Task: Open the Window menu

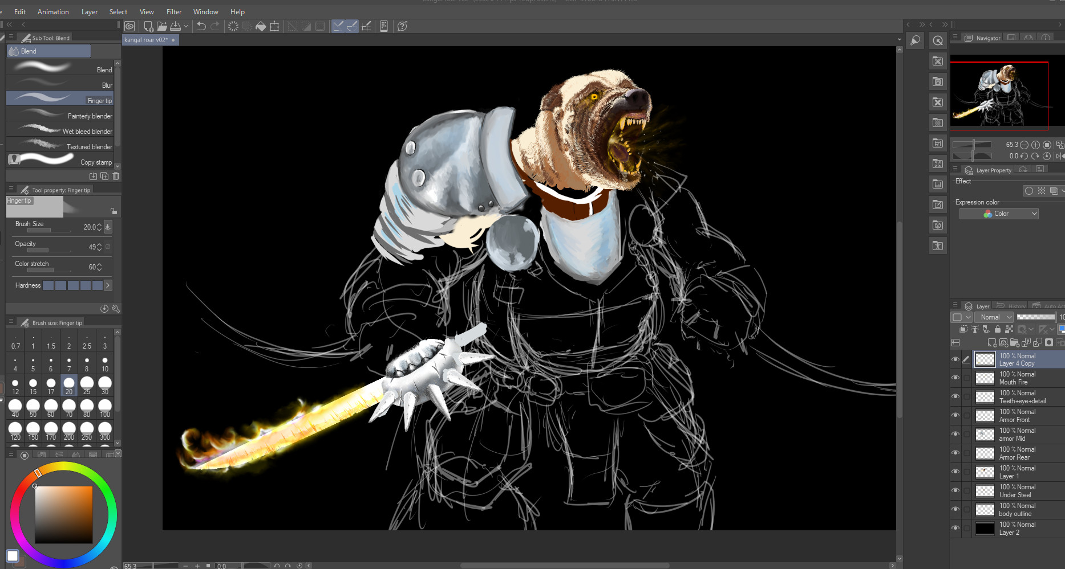Action: [x=205, y=11]
